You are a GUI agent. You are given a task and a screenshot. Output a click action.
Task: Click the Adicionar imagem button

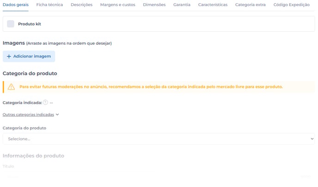pyautogui.click(x=29, y=56)
